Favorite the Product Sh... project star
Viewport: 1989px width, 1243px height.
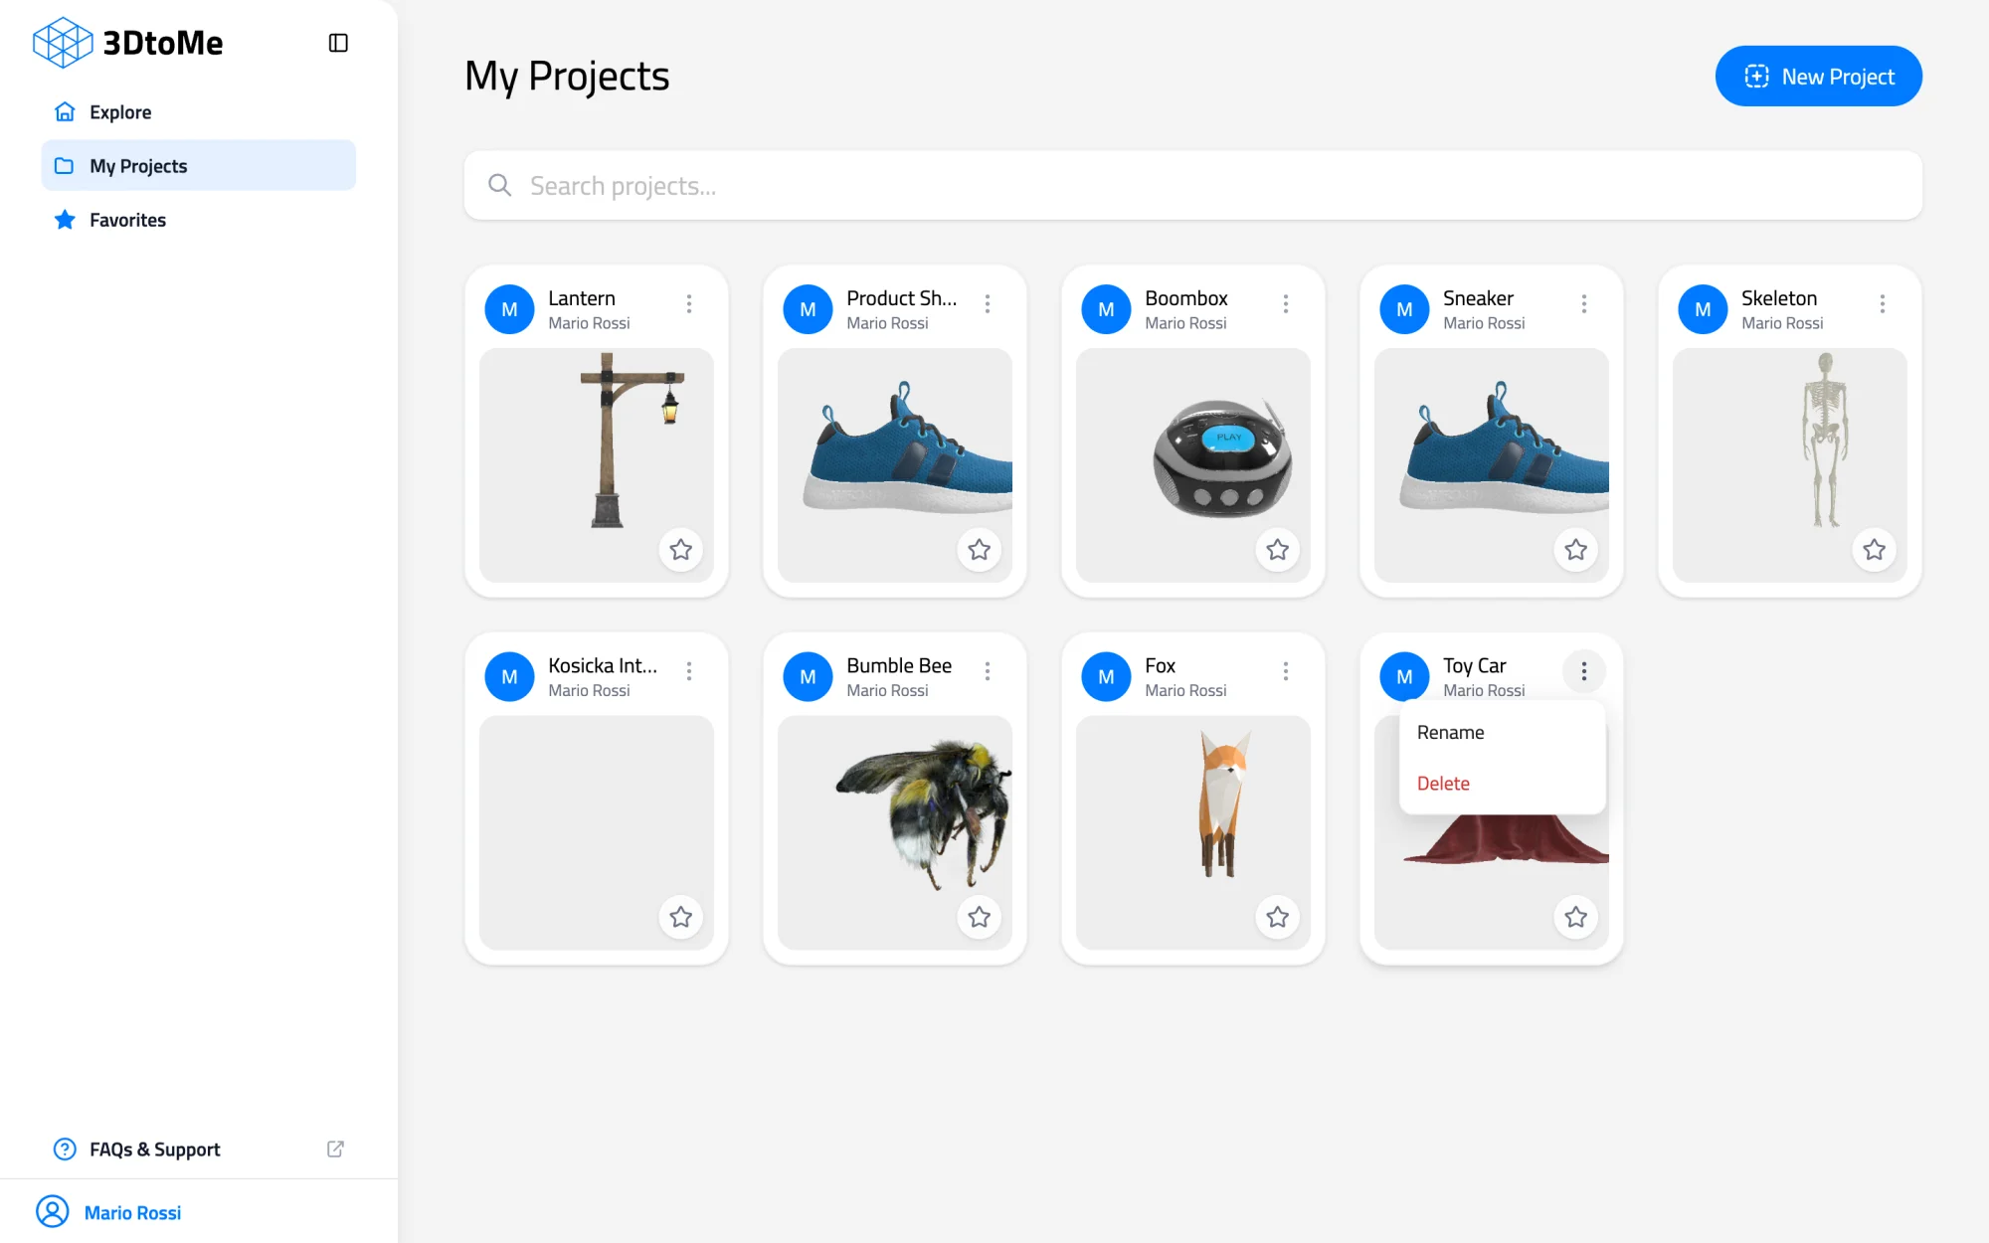click(x=980, y=550)
